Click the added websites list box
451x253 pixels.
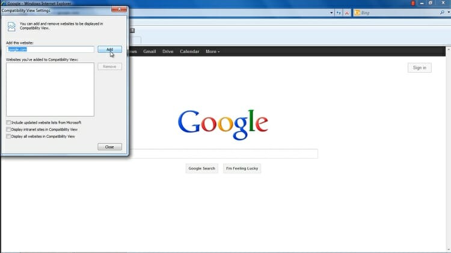point(50,90)
